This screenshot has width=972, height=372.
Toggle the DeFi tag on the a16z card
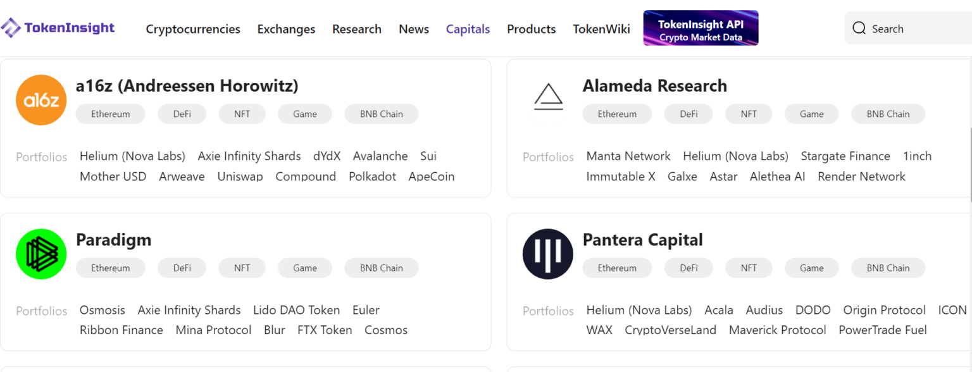[182, 114]
